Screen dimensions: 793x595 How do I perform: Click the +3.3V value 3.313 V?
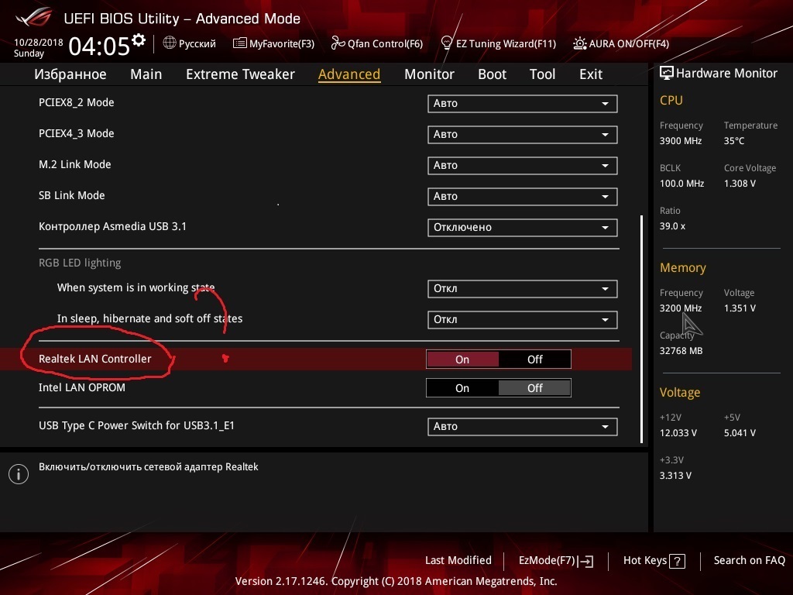[675, 475]
